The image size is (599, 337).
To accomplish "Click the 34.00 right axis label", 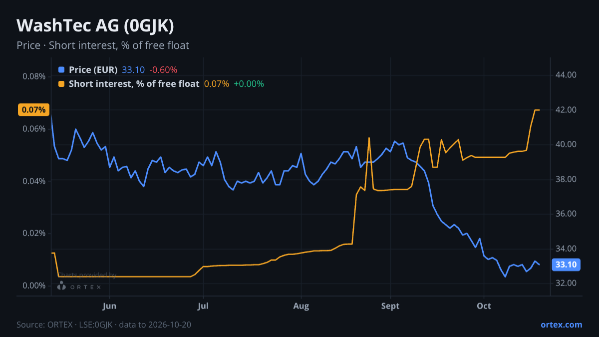I will pyautogui.click(x=566, y=249).
